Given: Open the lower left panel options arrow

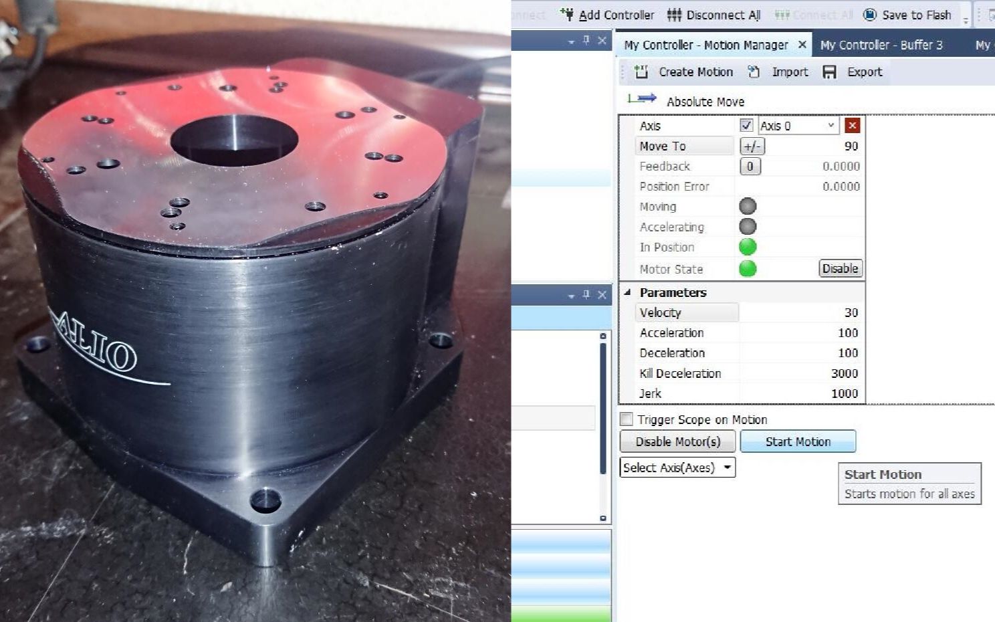Looking at the screenshot, I should pyautogui.click(x=571, y=296).
